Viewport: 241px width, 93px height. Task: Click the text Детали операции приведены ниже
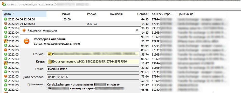tap(57, 44)
